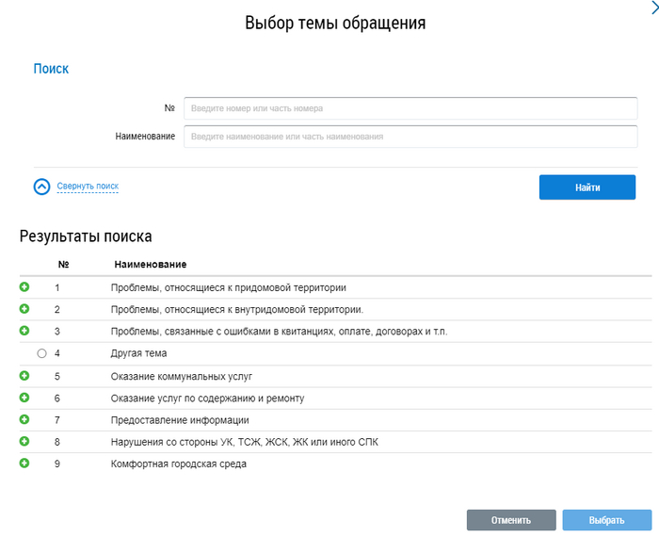Expand row 1 with the green plus icon
The image size is (659, 537).
click(x=24, y=287)
